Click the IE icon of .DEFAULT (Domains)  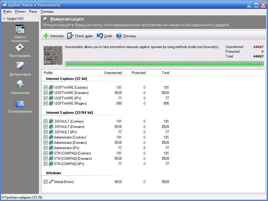[x=51, y=127]
